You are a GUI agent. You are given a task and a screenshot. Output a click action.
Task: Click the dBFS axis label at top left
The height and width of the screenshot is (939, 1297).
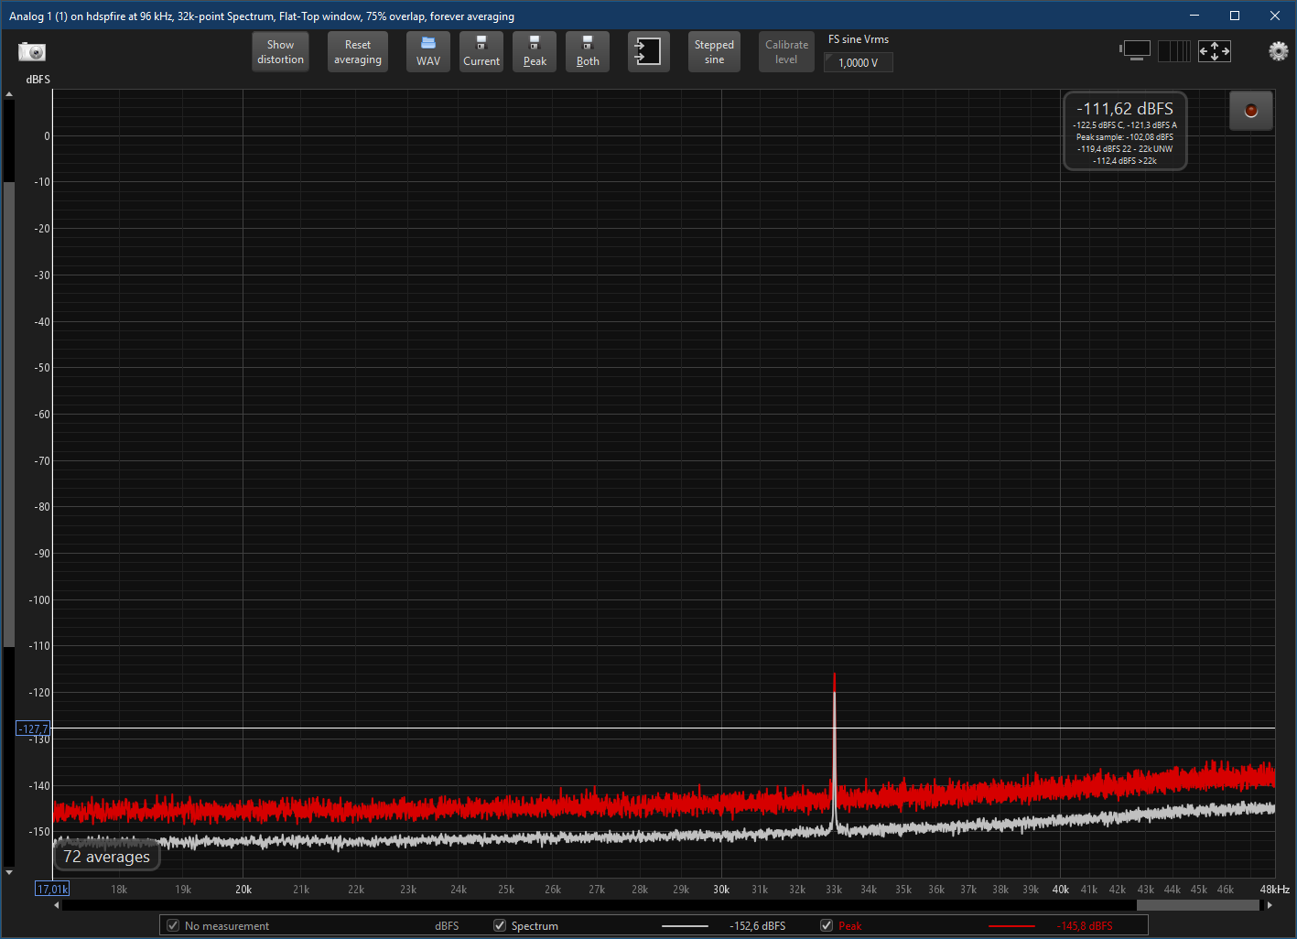click(38, 80)
